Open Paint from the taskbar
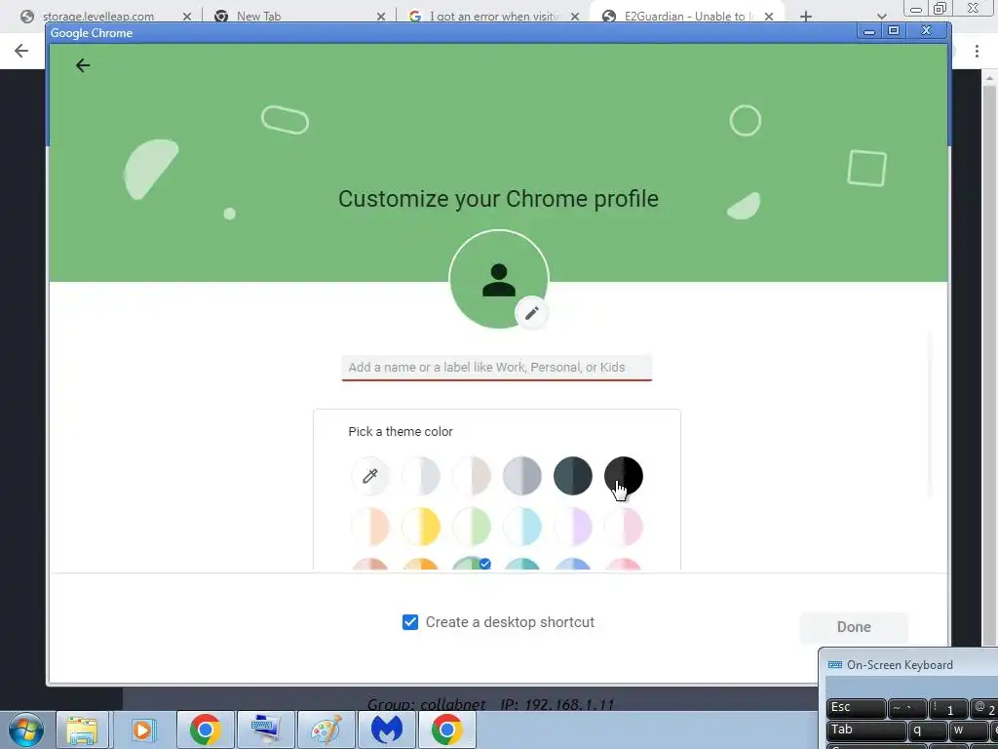This screenshot has width=998, height=749. coord(326,729)
